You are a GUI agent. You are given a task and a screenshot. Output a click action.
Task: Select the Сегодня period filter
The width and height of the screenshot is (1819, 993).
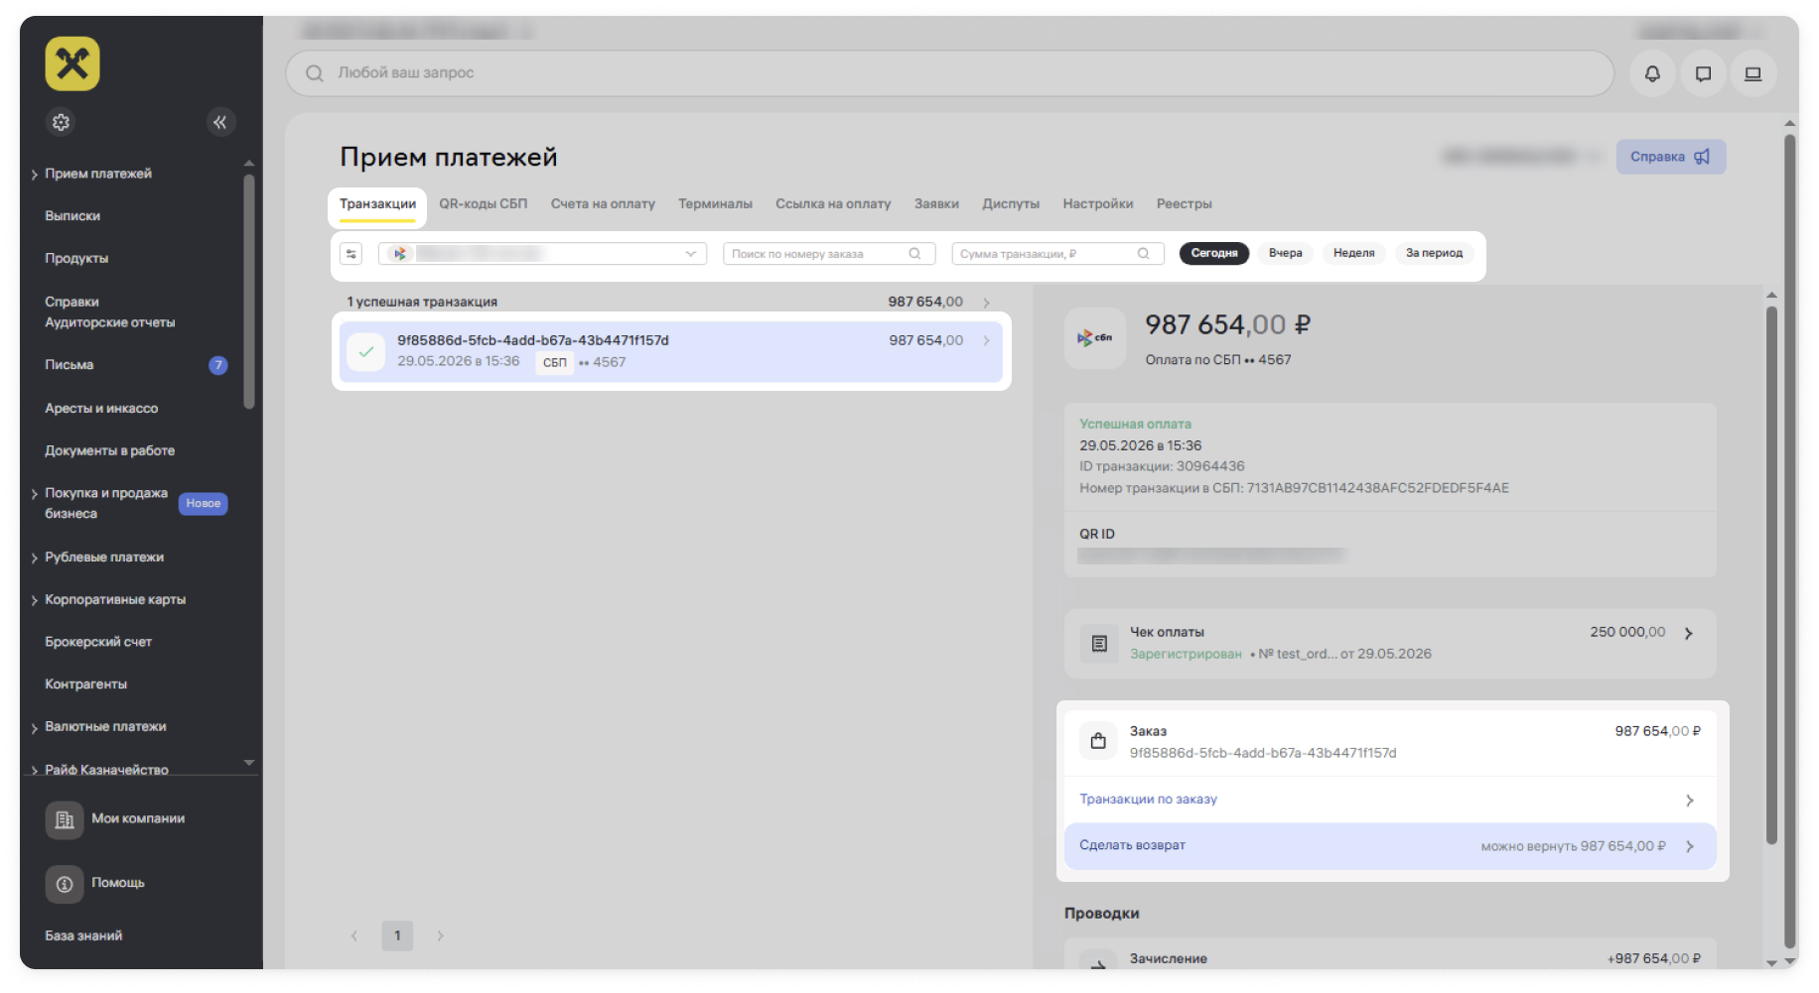[1214, 253]
